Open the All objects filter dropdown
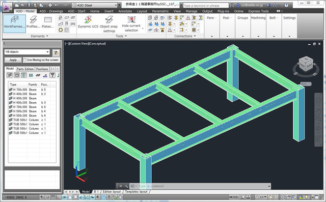Image resolution: width=326 pixels, height=202 pixels. coord(27,52)
